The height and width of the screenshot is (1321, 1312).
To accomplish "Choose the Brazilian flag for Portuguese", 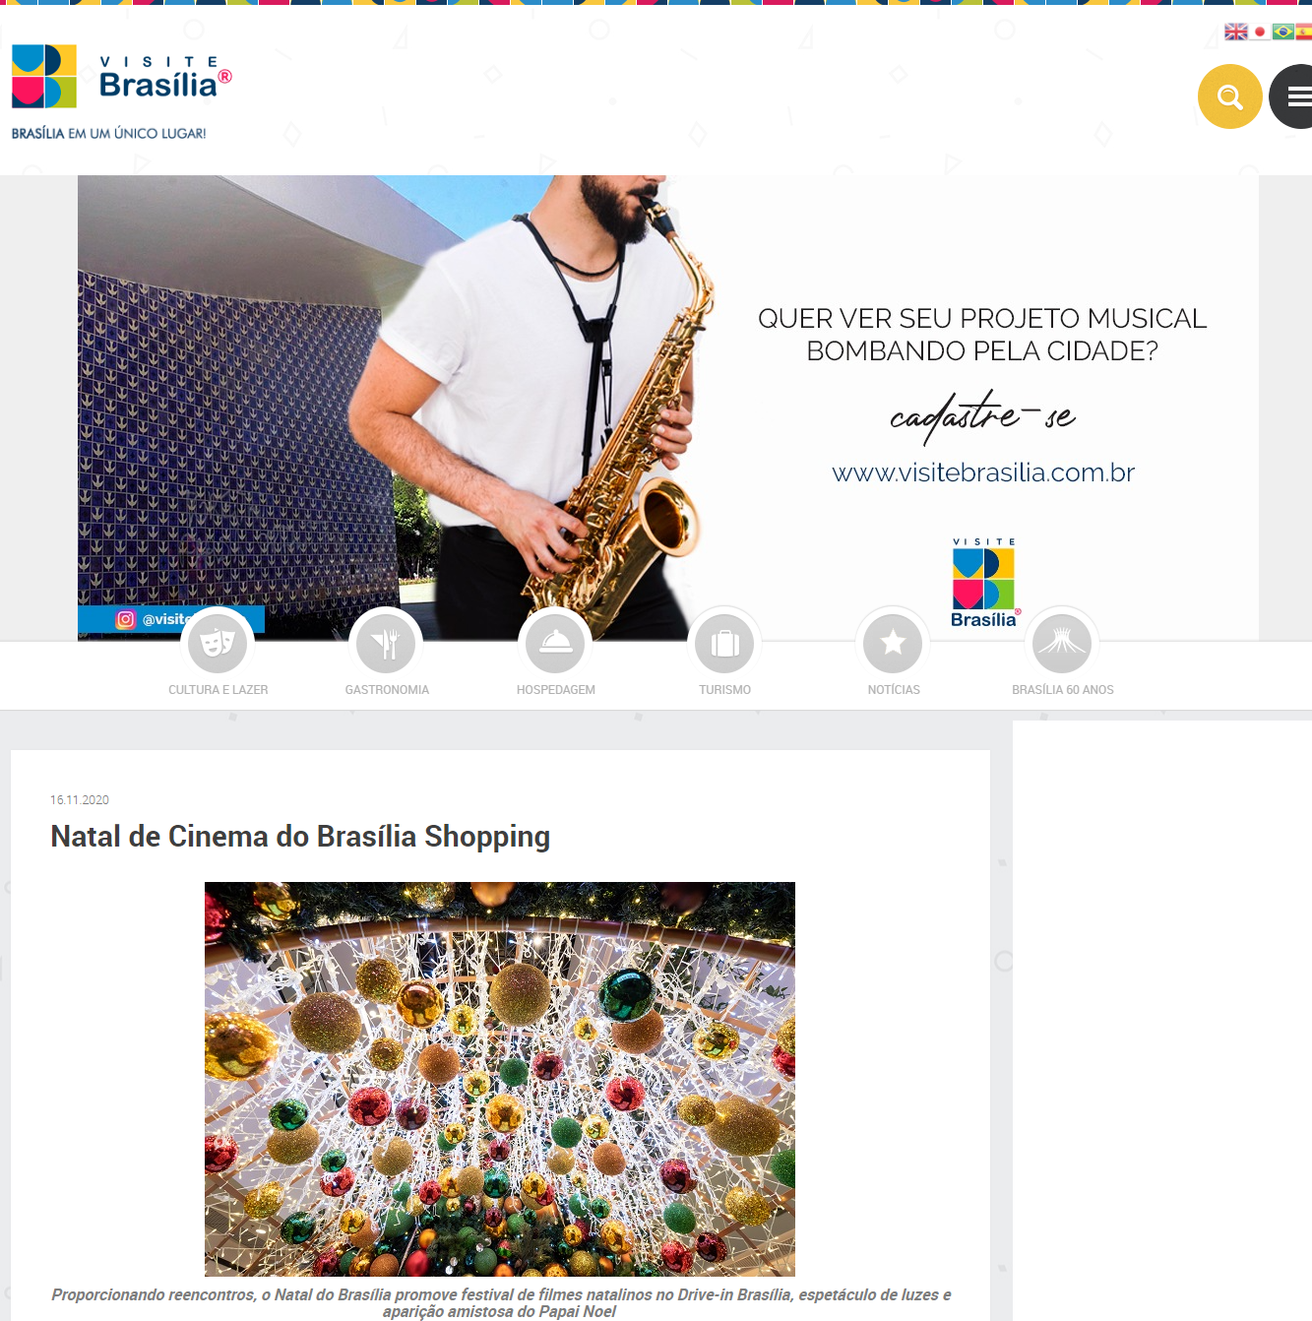I will 1282,31.
